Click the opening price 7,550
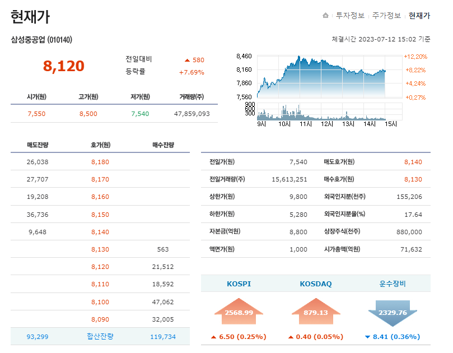453x353 pixels. [x=36, y=114]
